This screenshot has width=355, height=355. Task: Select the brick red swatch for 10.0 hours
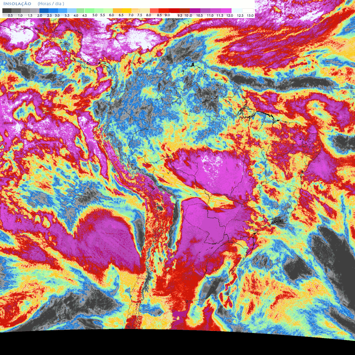point(185,11)
